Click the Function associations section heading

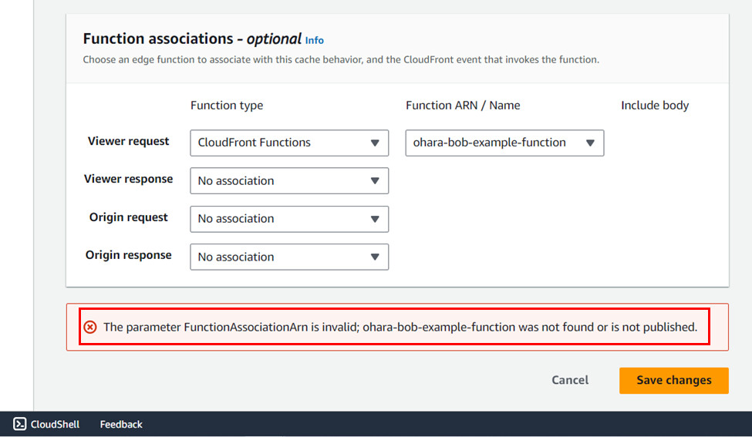(x=191, y=39)
